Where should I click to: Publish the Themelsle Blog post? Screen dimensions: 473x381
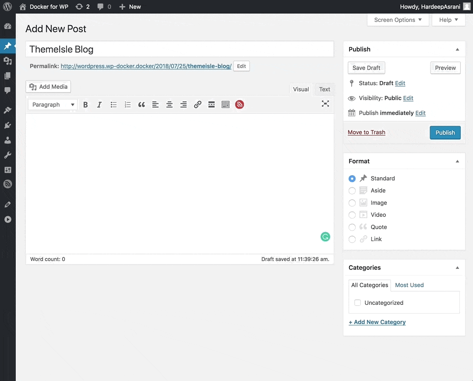click(x=445, y=132)
